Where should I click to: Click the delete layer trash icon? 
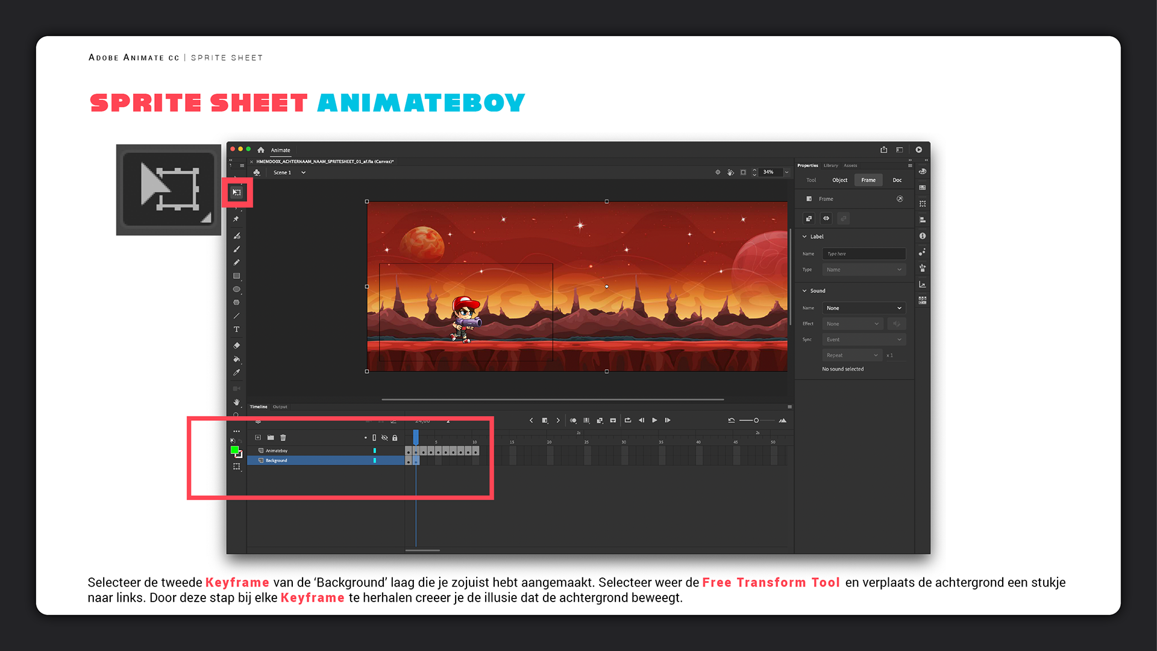tap(283, 438)
